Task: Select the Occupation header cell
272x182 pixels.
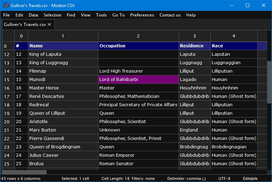Action: 138,46
